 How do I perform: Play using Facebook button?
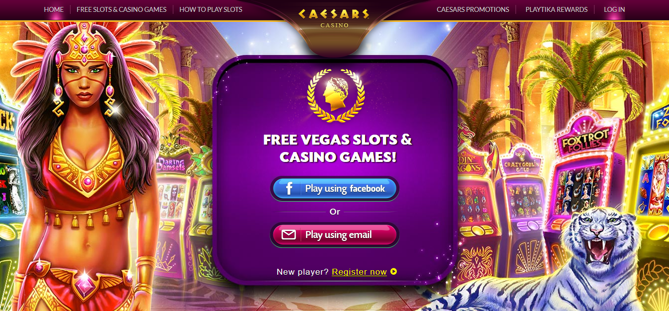tap(335, 189)
